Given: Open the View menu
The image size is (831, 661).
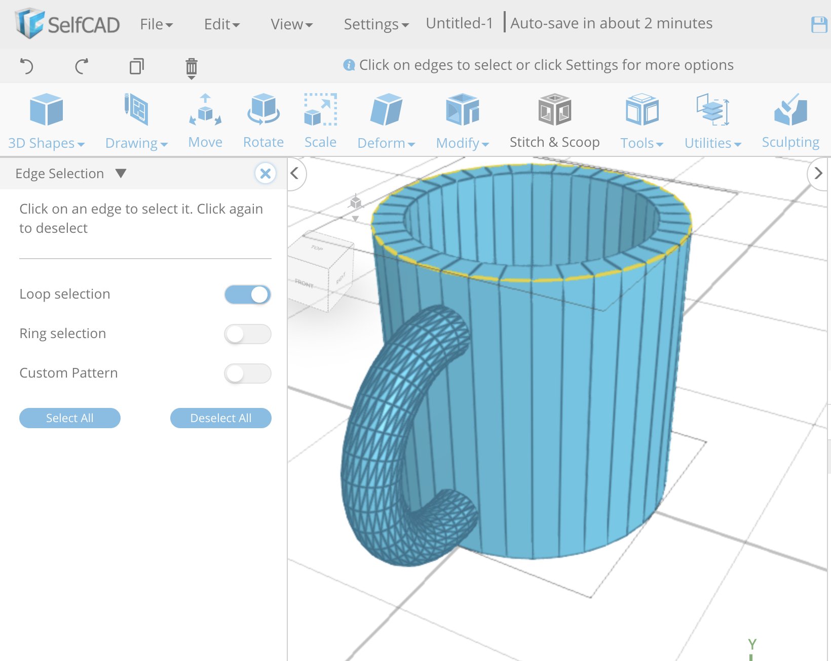Looking at the screenshot, I should [x=292, y=24].
